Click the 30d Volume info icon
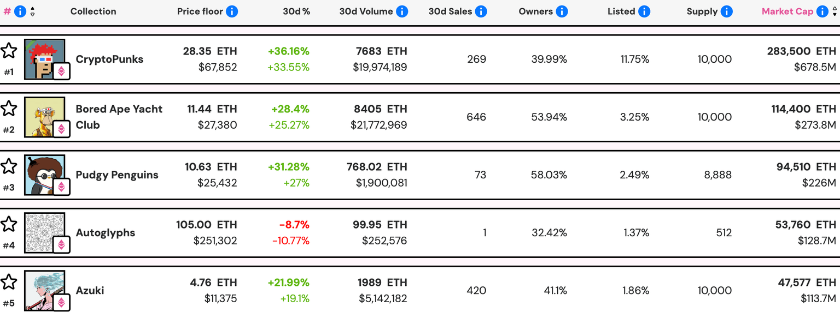 pyautogui.click(x=402, y=11)
